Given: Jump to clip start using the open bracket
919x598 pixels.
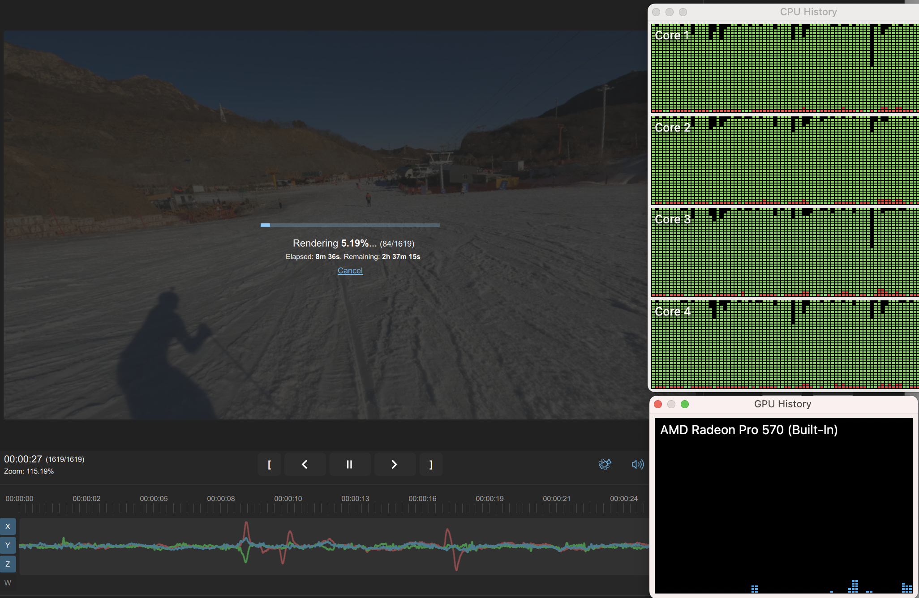Looking at the screenshot, I should click(x=269, y=465).
